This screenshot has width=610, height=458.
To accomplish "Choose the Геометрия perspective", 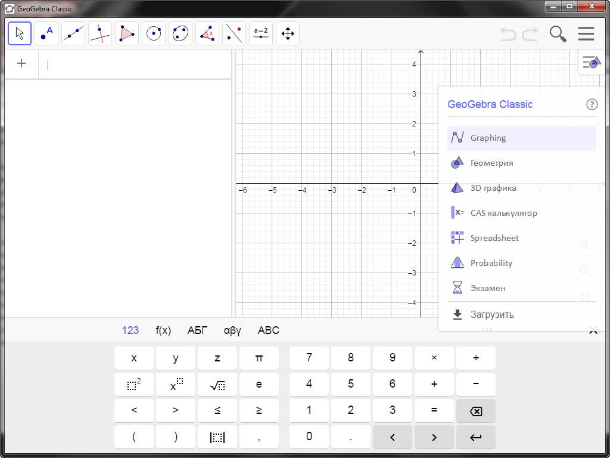I will click(521, 163).
